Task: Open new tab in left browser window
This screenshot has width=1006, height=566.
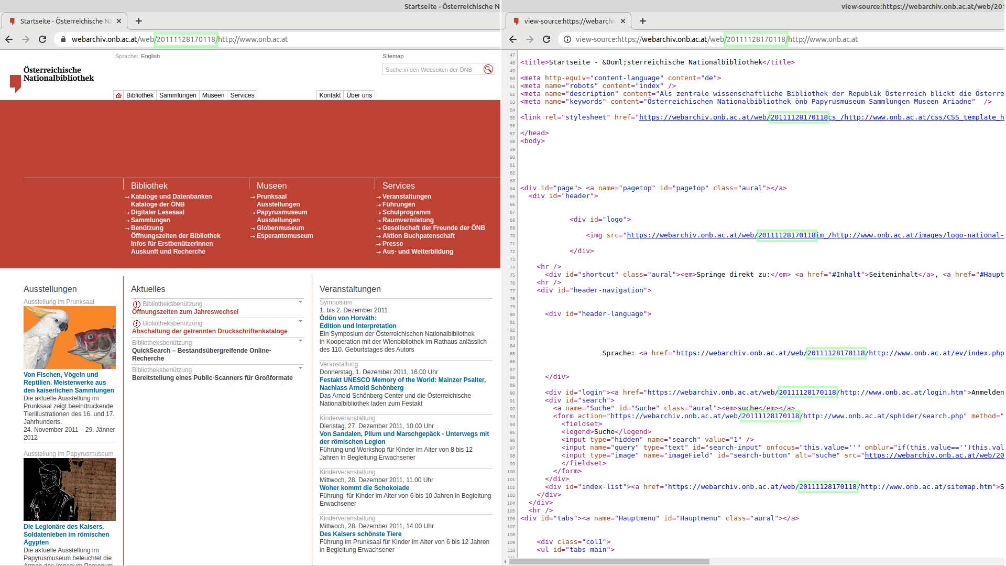Action: tap(139, 21)
